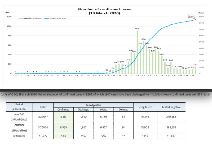Screen dimensions: 212x144
Task: Click the red 152 label above last bar
Action: [196, 64]
